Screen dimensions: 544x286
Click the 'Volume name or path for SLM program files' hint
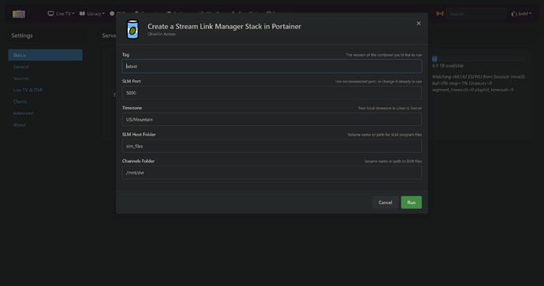coord(385,135)
